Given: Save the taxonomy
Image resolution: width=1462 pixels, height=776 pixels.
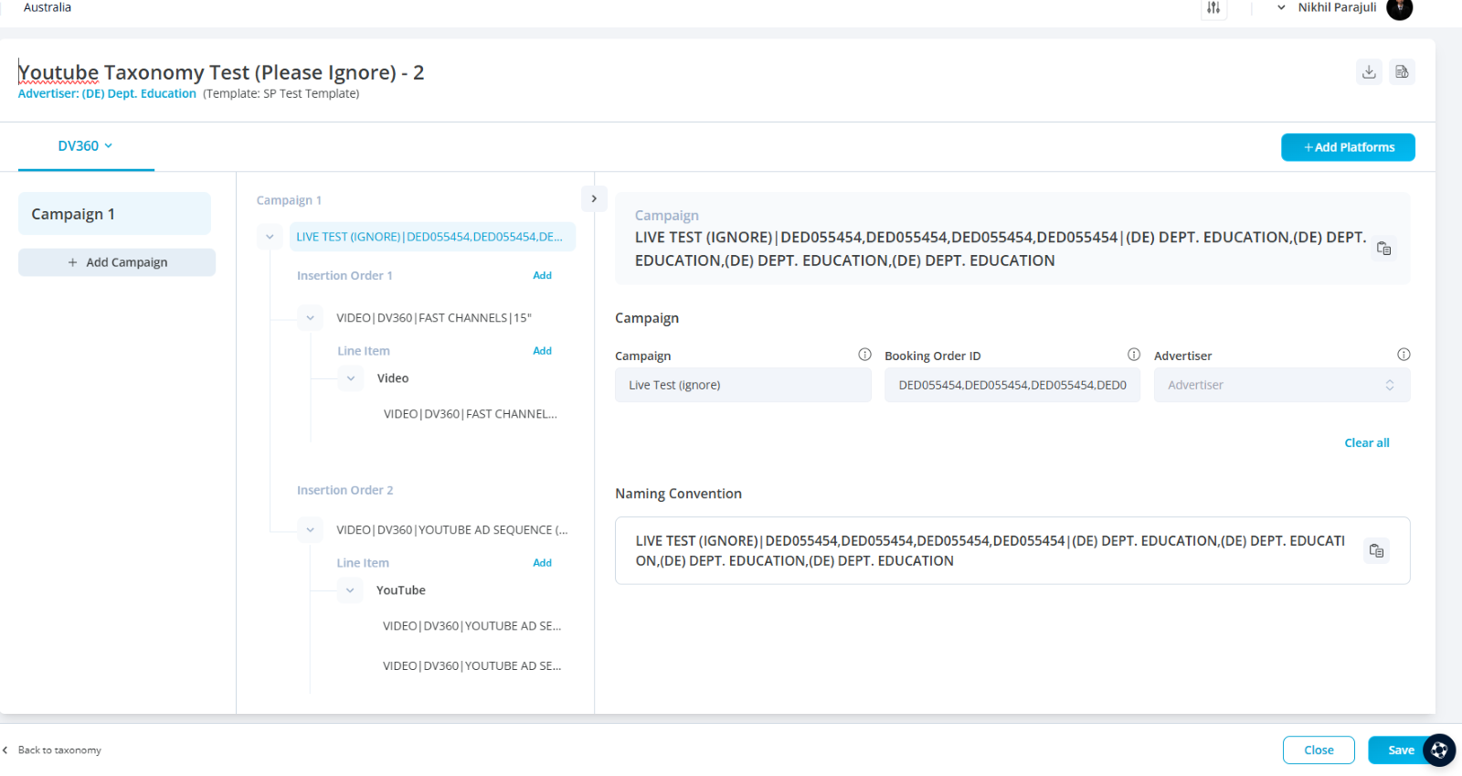Looking at the screenshot, I should click(1398, 750).
